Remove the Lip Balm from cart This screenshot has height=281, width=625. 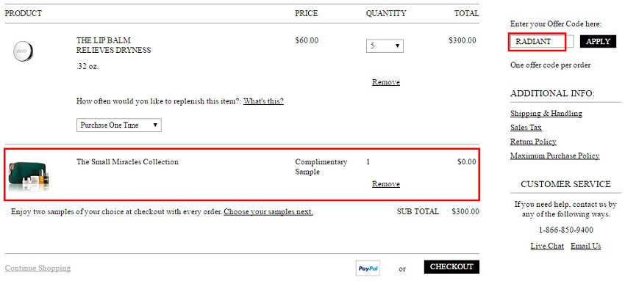point(386,82)
